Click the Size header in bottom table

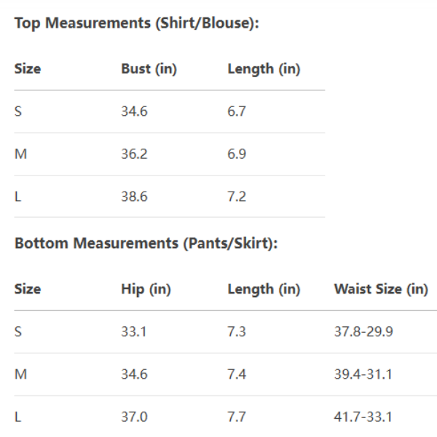(x=28, y=289)
